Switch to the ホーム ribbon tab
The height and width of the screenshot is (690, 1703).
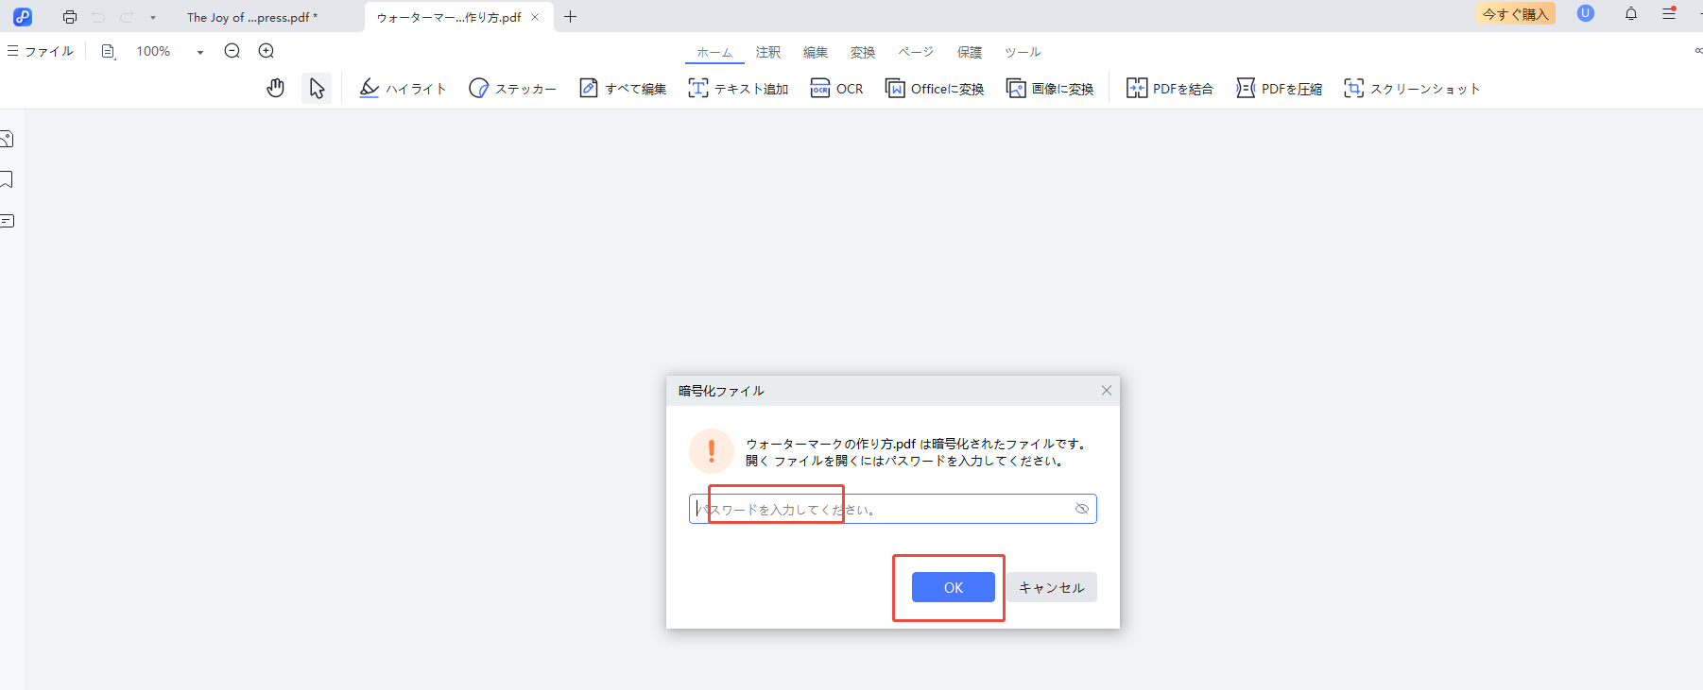[714, 53]
